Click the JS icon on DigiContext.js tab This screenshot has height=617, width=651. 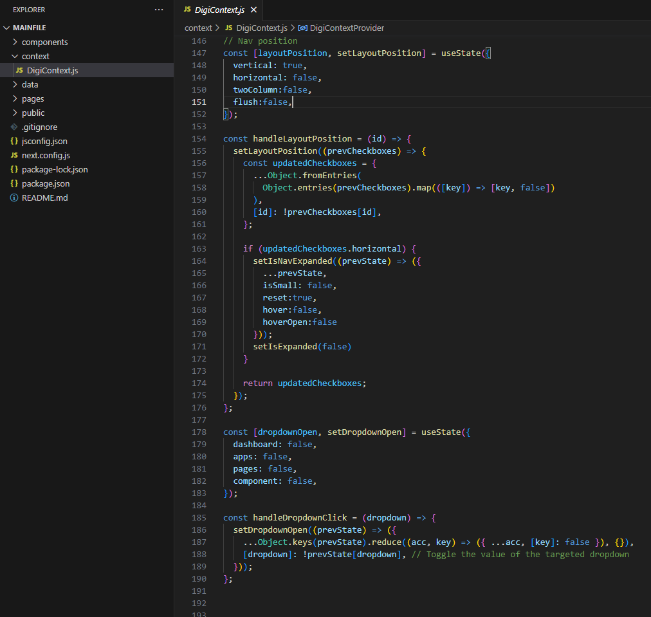(x=187, y=10)
